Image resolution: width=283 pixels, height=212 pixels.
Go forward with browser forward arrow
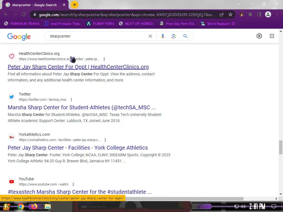tap(15, 14)
